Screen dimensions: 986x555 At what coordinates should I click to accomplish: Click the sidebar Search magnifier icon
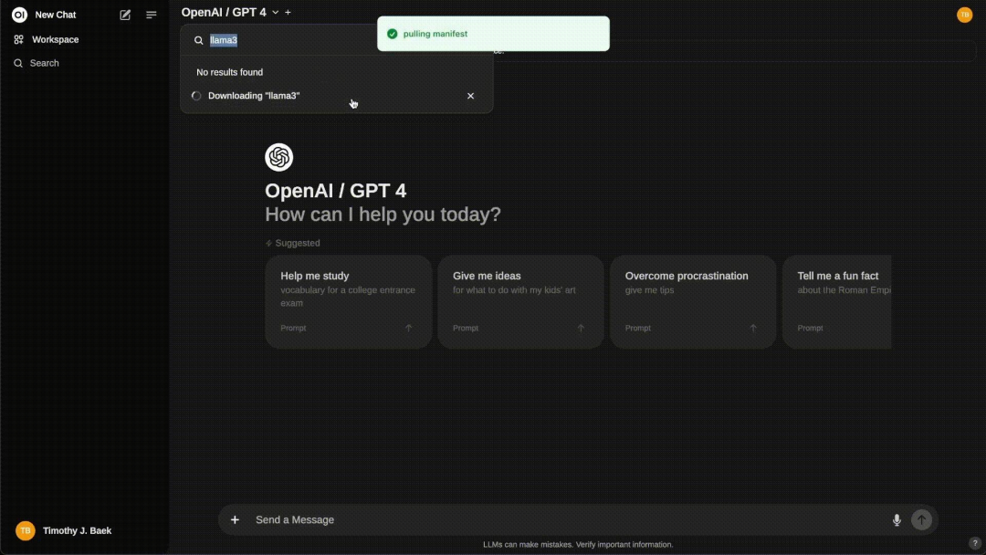(18, 63)
